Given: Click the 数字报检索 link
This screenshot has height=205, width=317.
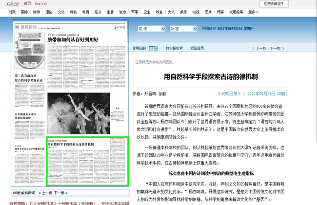Looking at the screenshot, I should pyautogui.click(x=174, y=48).
